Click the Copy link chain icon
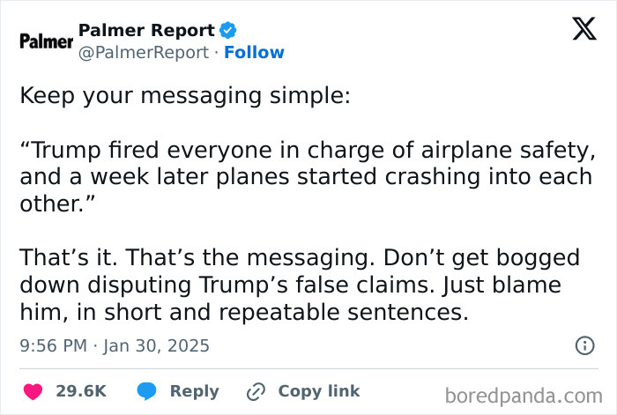The image size is (617, 415). [x=256, y=391]
